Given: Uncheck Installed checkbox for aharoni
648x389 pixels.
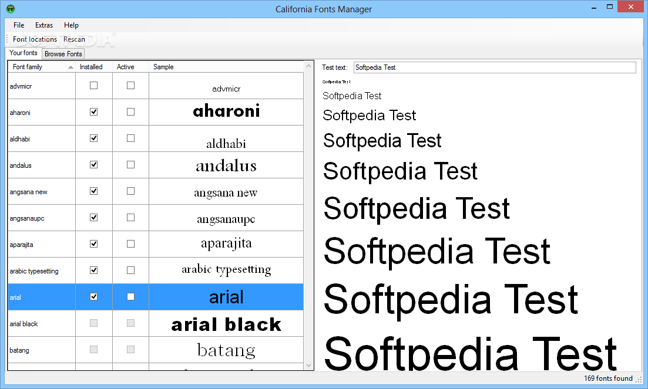Looking at the screenshot, I should pos(94,112).
